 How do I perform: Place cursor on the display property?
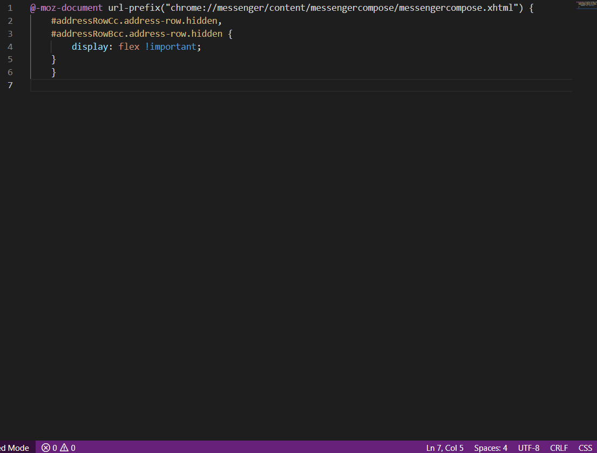pyautogui.click(x=90, y=46)
